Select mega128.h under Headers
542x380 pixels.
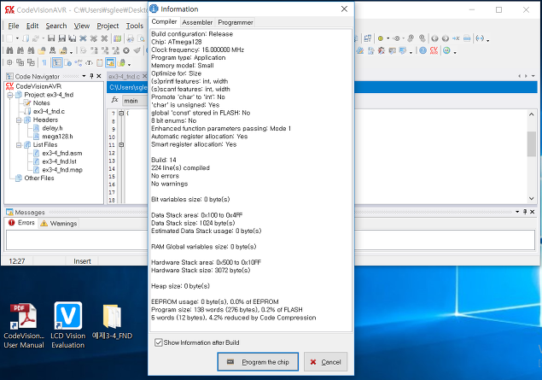click(57, 137)
